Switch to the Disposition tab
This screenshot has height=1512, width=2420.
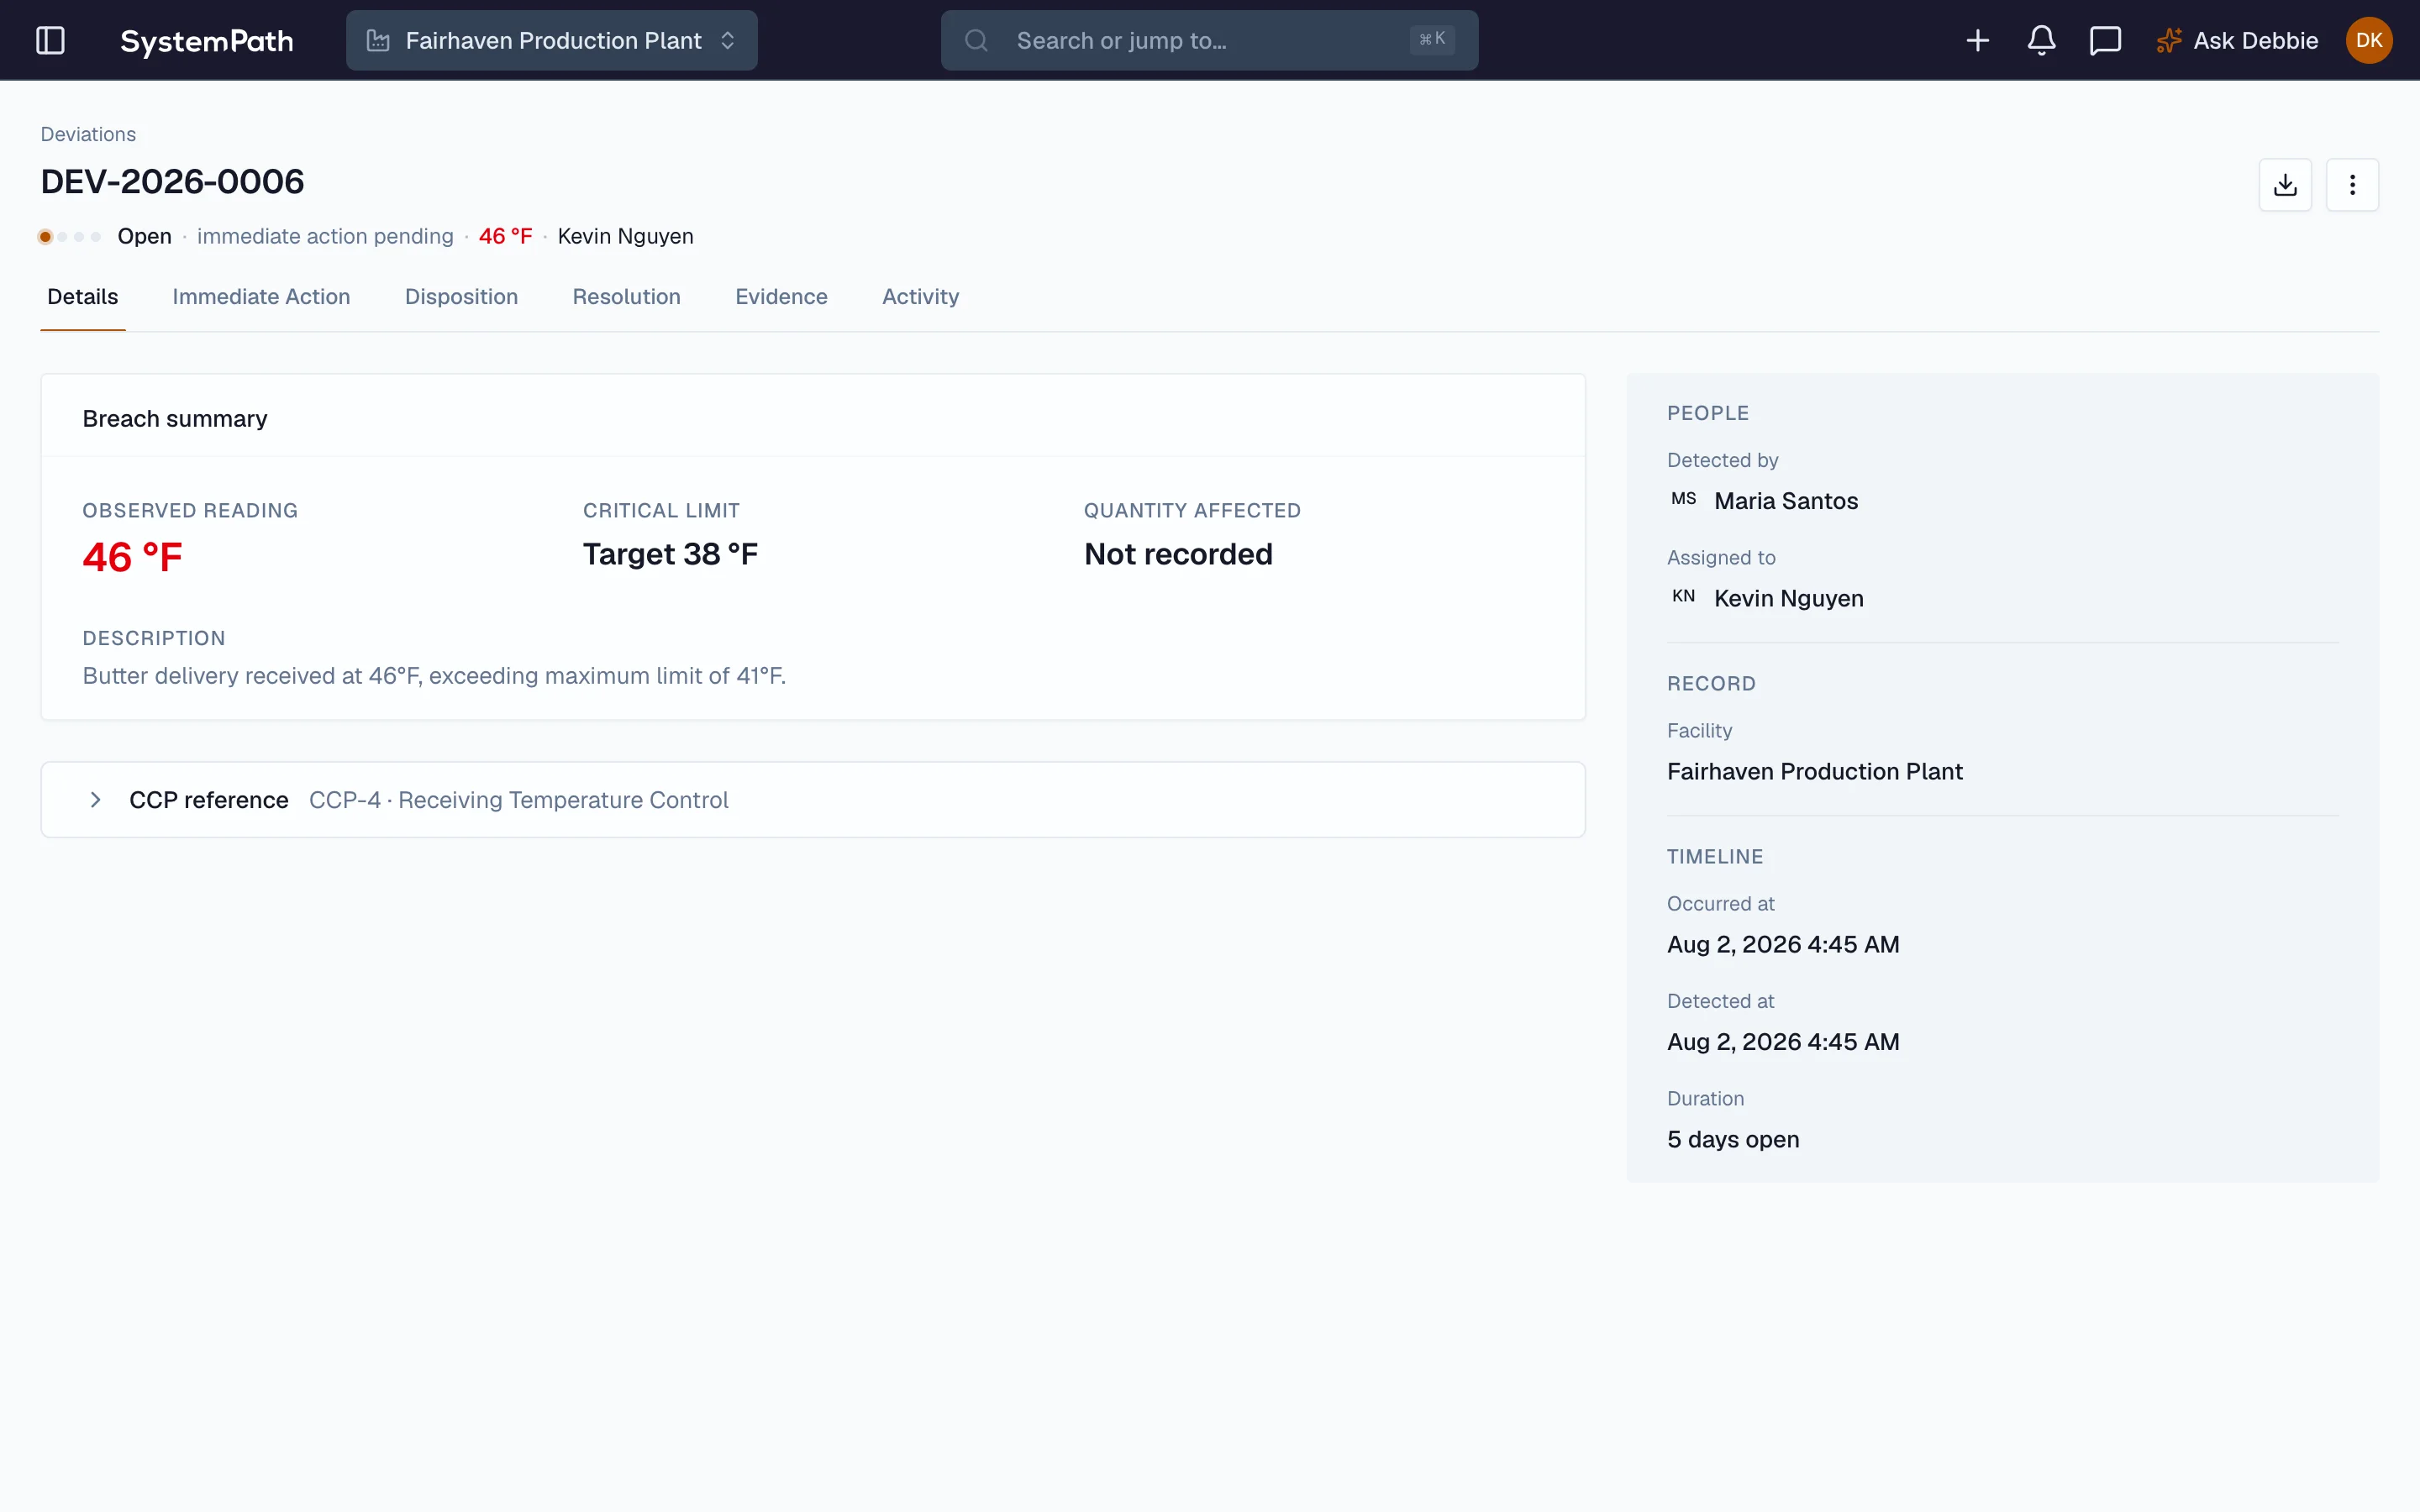click(x=461, y=297)
